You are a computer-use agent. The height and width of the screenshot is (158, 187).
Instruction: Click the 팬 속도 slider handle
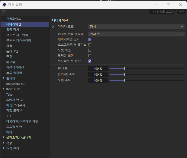(124, 69)
